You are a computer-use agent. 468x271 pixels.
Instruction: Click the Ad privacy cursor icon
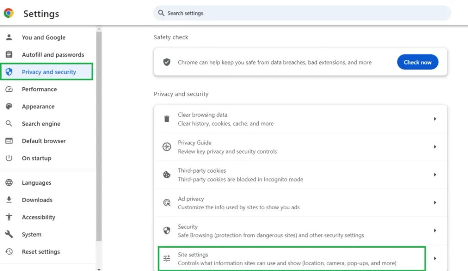point(166,202)
